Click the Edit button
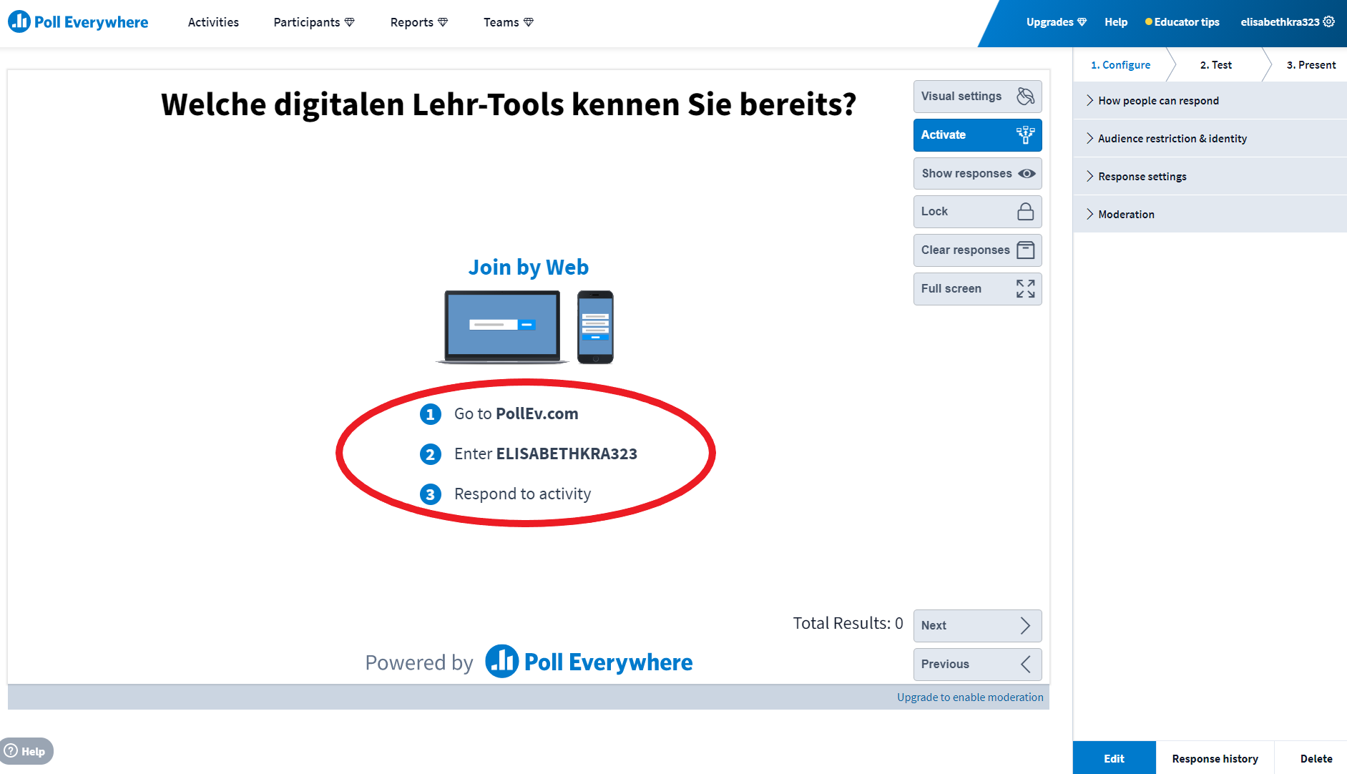Image resolution: width=1347 pixels, height=774 pixels. [x=1114, y=758]
